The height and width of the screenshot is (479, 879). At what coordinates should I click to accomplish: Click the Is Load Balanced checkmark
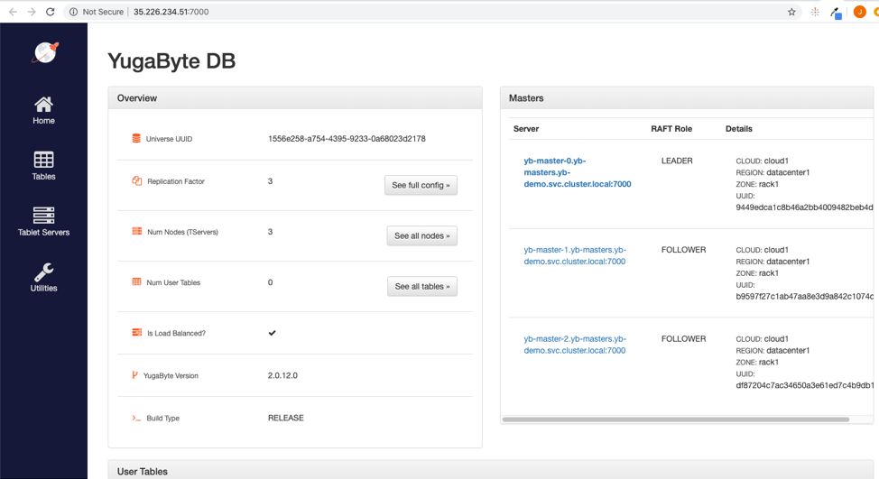coord(272,333)
